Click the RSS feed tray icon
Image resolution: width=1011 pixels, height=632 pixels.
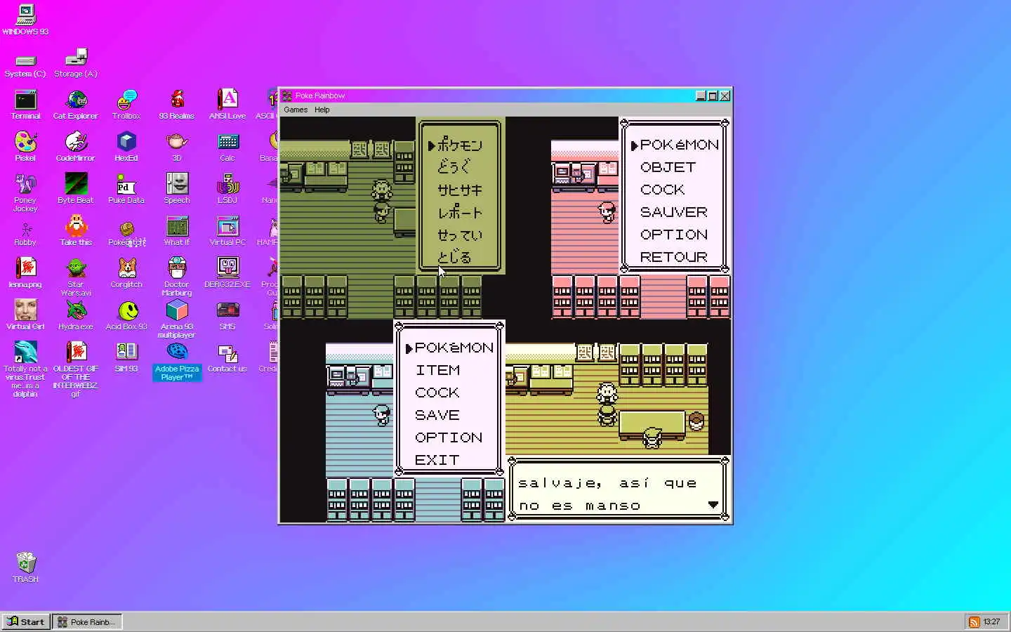(974, 621)
